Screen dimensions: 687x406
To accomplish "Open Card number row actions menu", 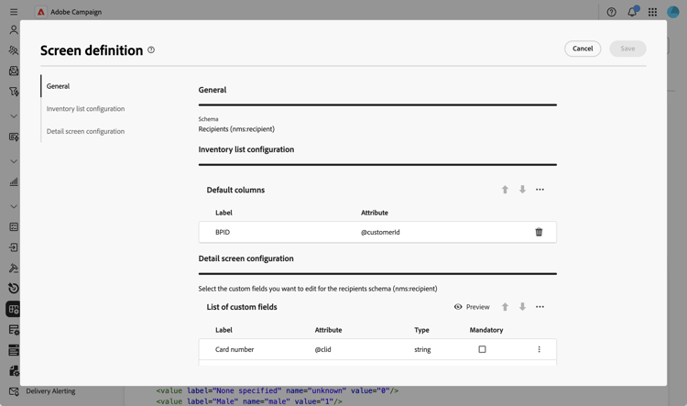I will (x=539, y=349).
